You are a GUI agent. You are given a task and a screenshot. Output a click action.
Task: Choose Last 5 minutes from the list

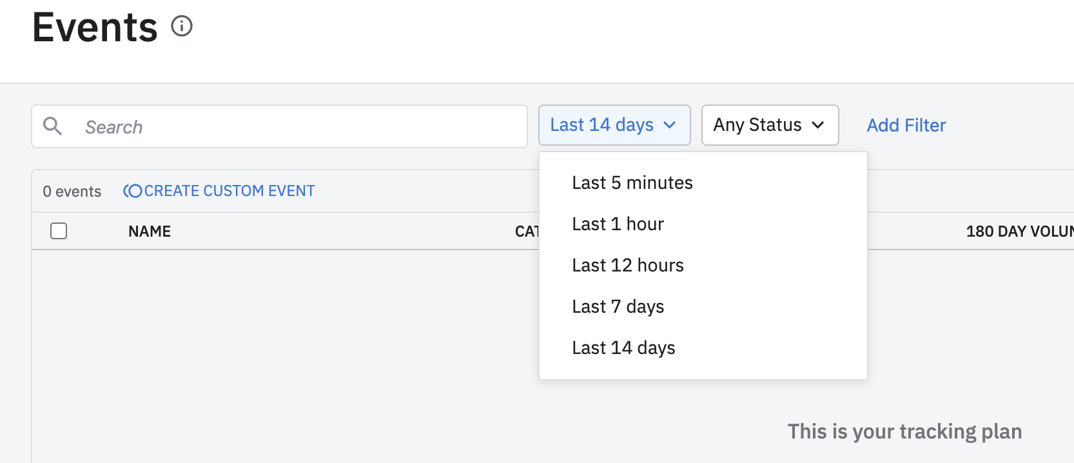[x=632, y=183]
